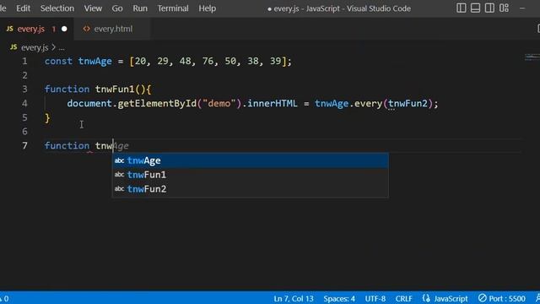Open Ln 7, Col 13 go-to-line status
This screenshot has height=304, width=540.
294,298
